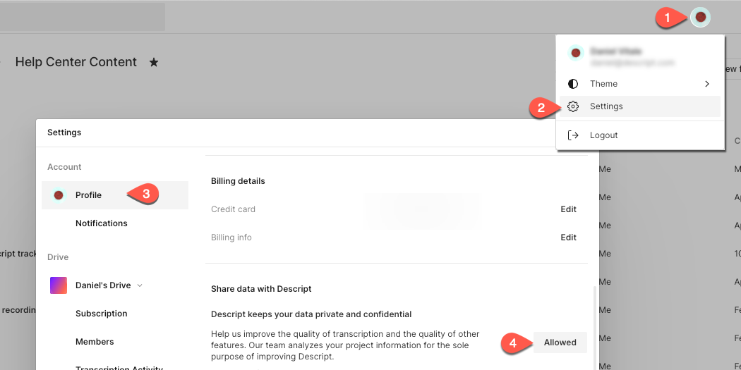Image resolution: width=741 pixels, height=370 pixels.
Task: Click the Logout arrow icon
Action: pyautogui.click(x=573, y=135)
